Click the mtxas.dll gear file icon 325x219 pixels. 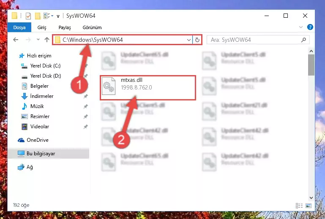[x=108, y=86]
